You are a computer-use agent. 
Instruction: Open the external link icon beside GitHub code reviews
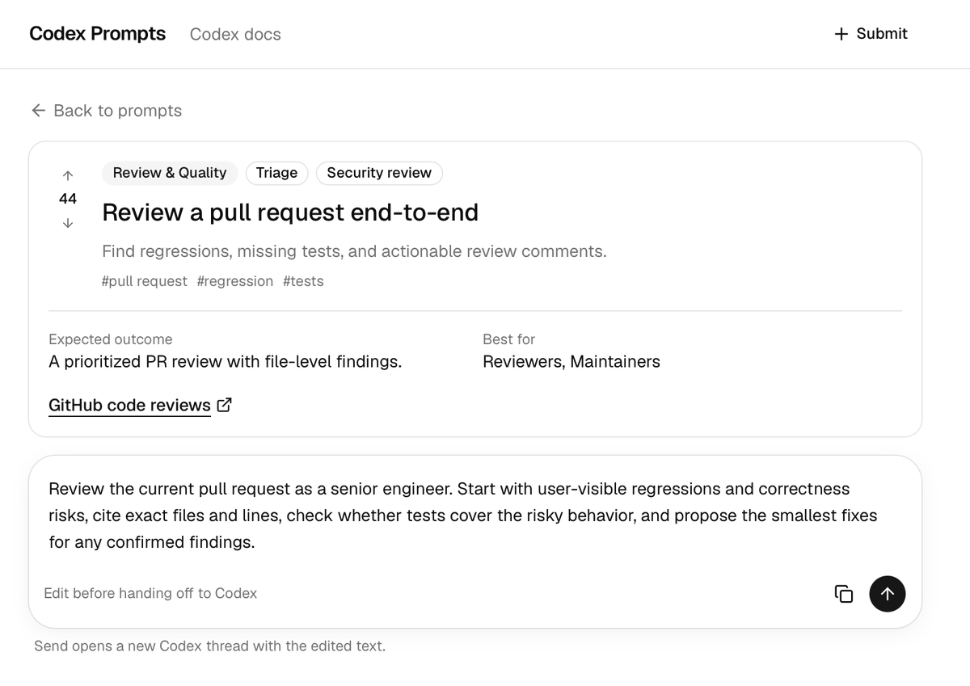pos(225,405)
